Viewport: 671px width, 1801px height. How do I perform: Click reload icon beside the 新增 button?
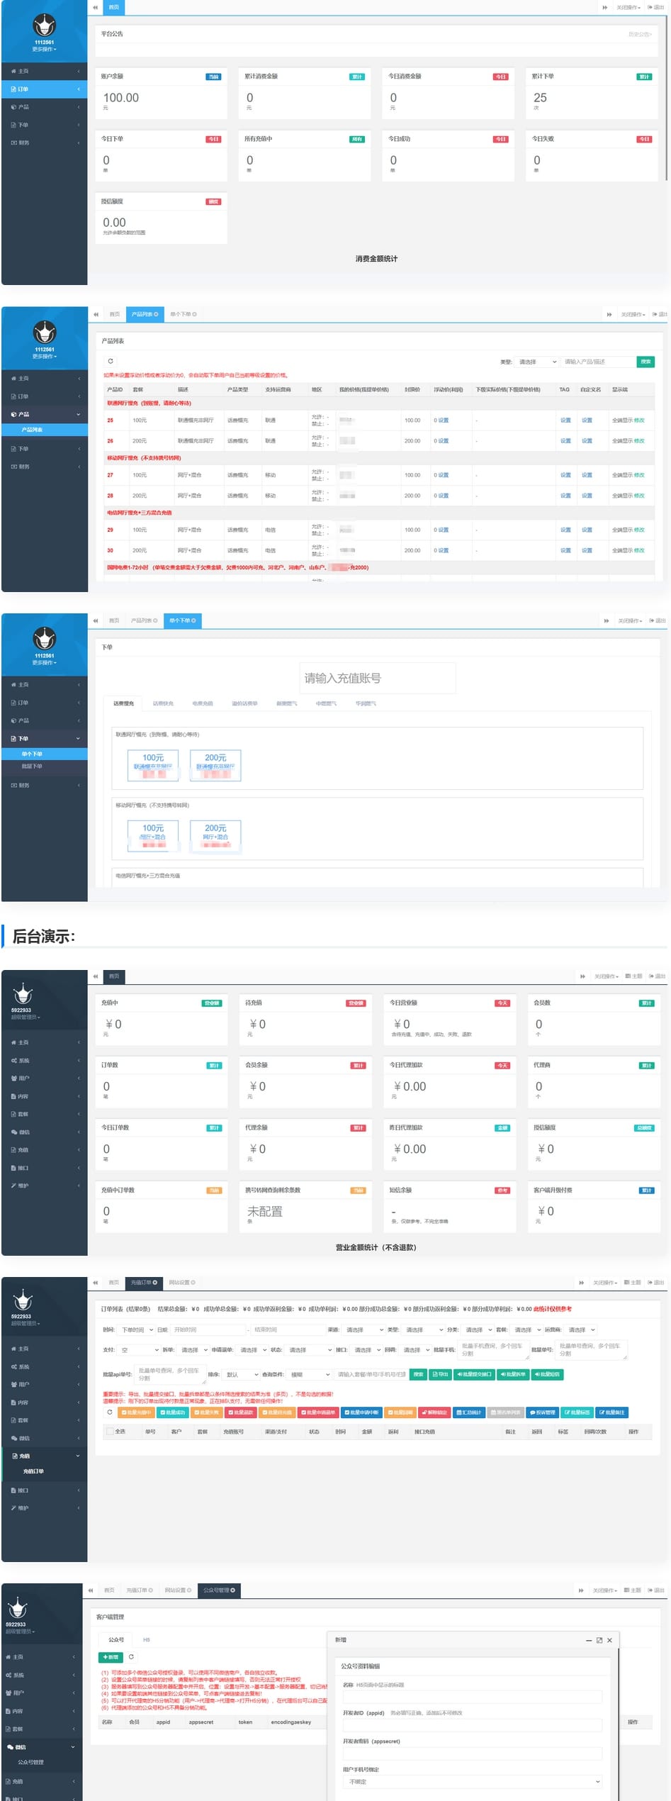coord(131,1657)
